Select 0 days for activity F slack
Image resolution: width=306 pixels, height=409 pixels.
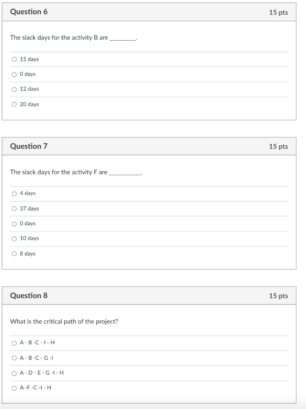tap(14, 224)
